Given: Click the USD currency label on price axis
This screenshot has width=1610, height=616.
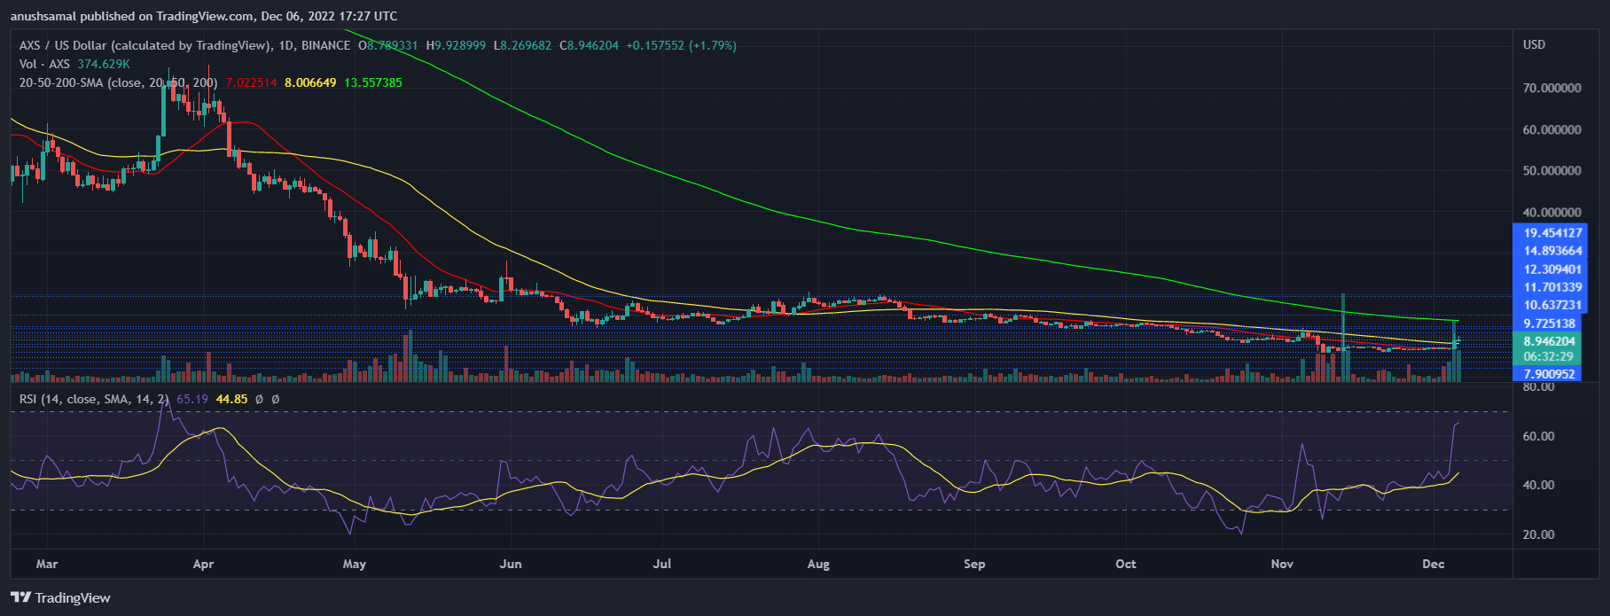Looking at the screenshot, I should [x=1534, y=44].
